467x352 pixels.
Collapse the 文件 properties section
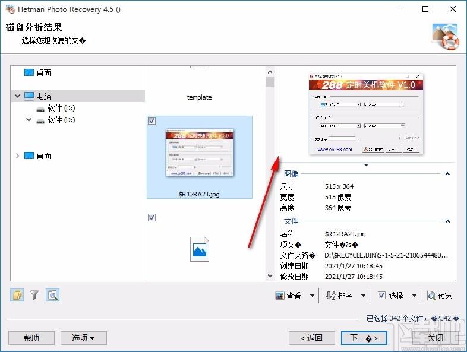447,221
